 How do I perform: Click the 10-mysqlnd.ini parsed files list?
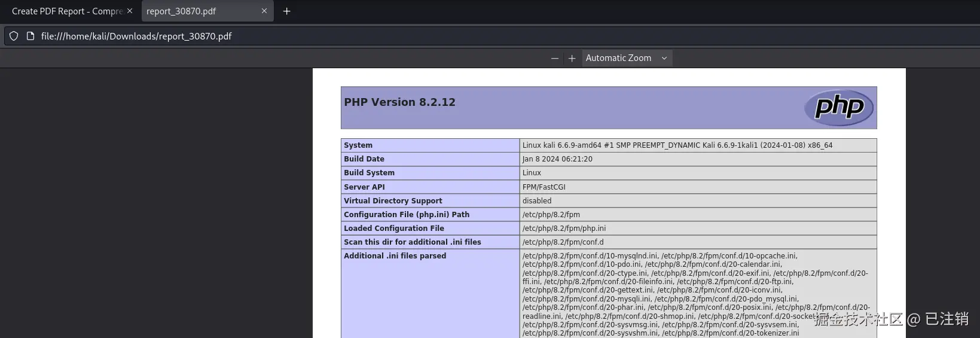pos(697,294)
